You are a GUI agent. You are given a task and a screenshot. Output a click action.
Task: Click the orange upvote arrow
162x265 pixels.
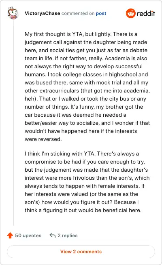10,235
